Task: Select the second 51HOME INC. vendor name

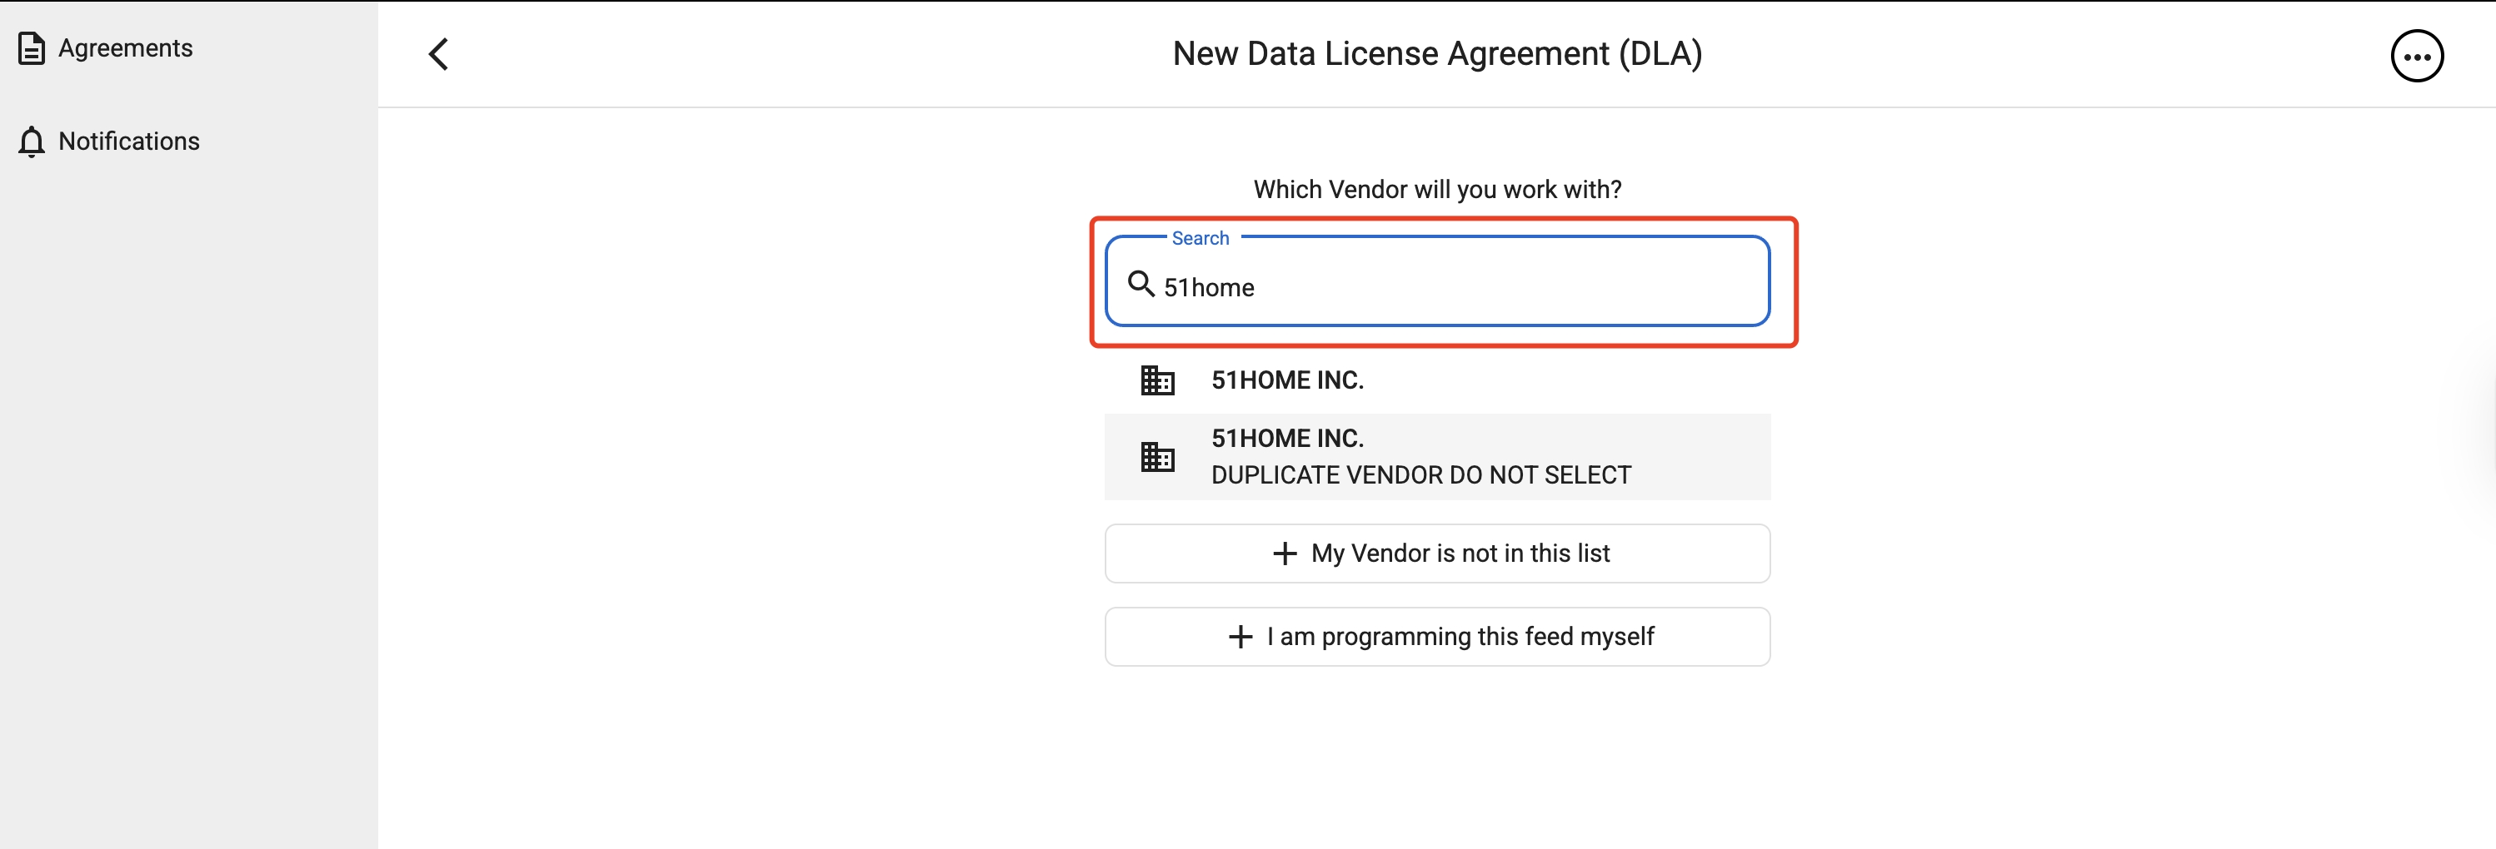Action: [x=1287, y=439]
